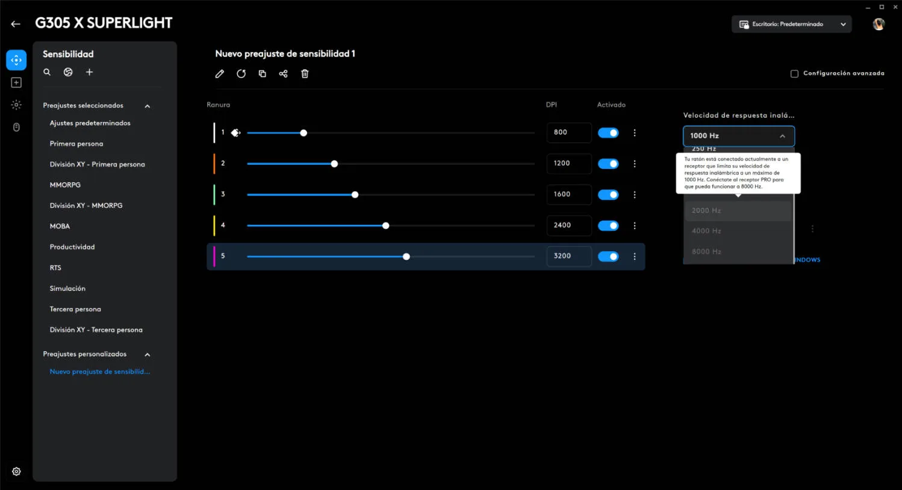Rename preset using the pencil icon

pyautogui.click(x=220, y=74)
